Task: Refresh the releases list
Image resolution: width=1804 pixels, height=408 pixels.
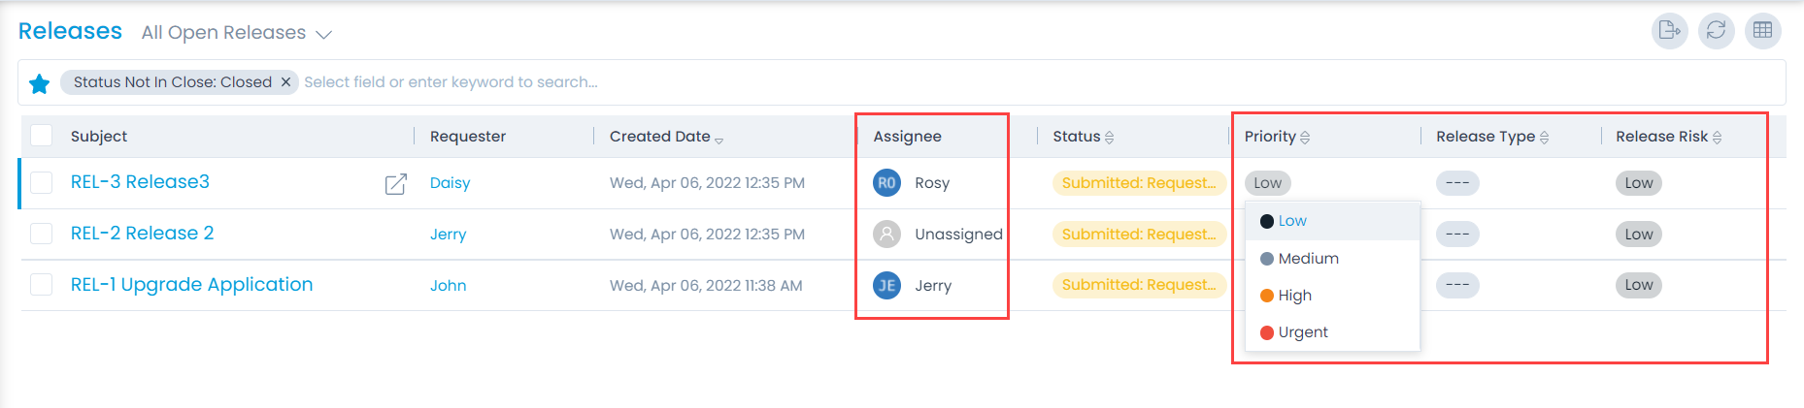Action: point(1716,31)
